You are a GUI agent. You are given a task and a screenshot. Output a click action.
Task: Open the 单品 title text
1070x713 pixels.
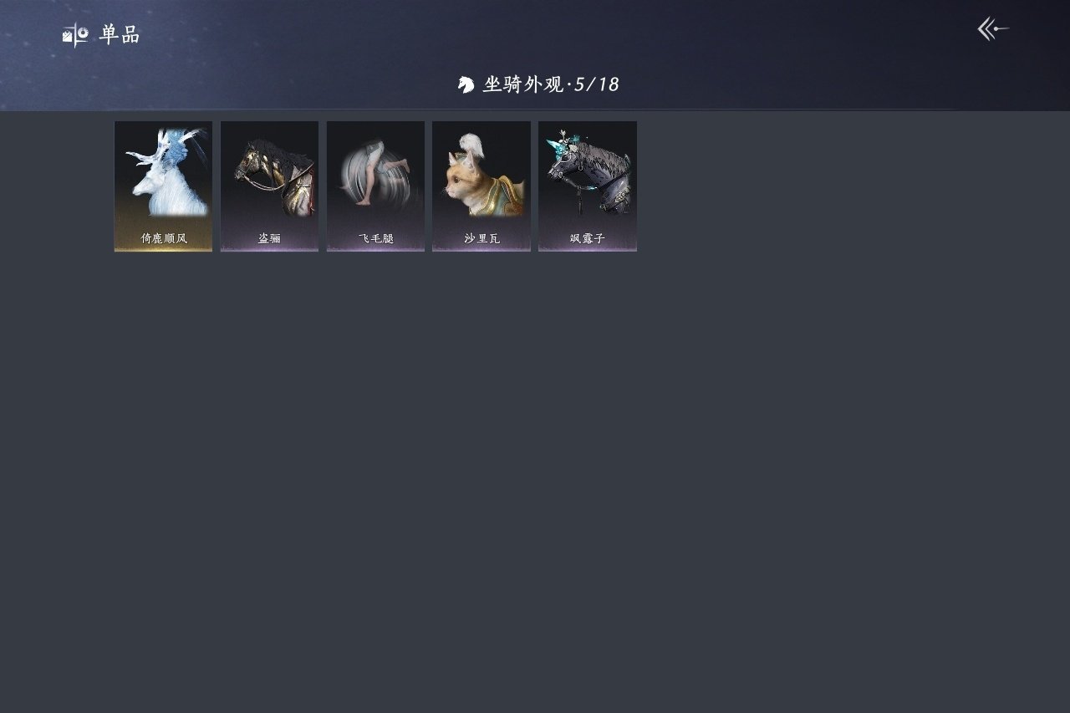(120, 34)
